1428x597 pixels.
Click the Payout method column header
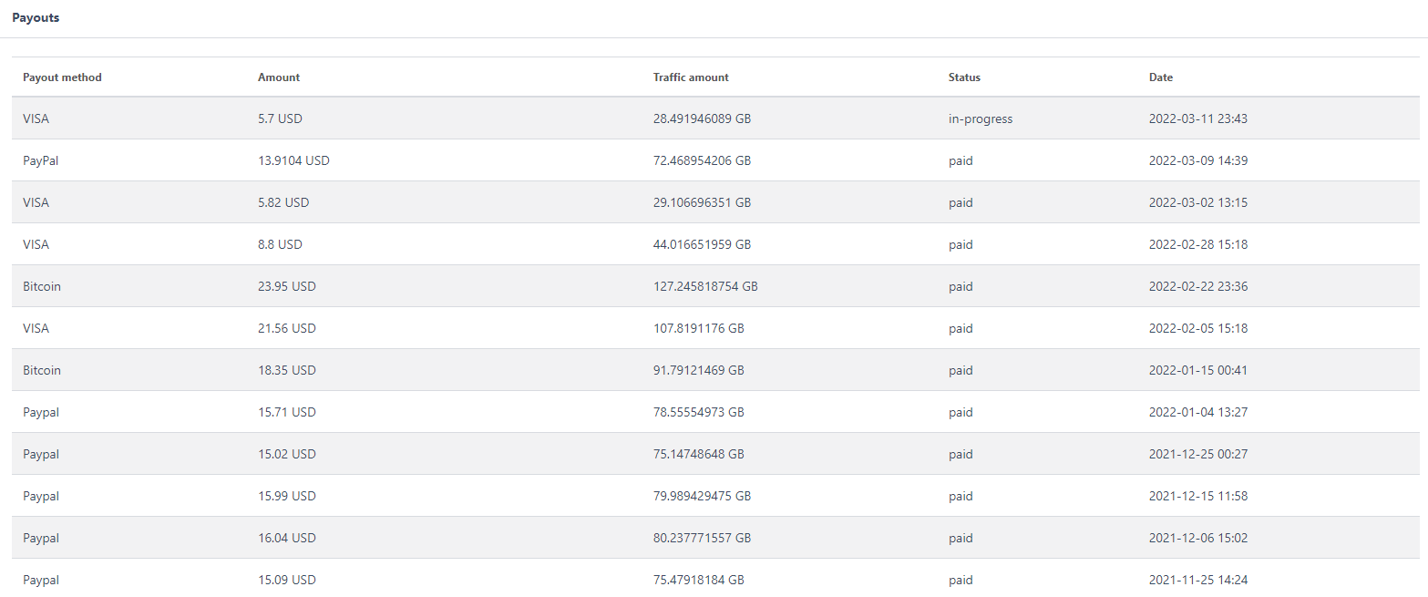pyautogui.click(x=62, y=77)
